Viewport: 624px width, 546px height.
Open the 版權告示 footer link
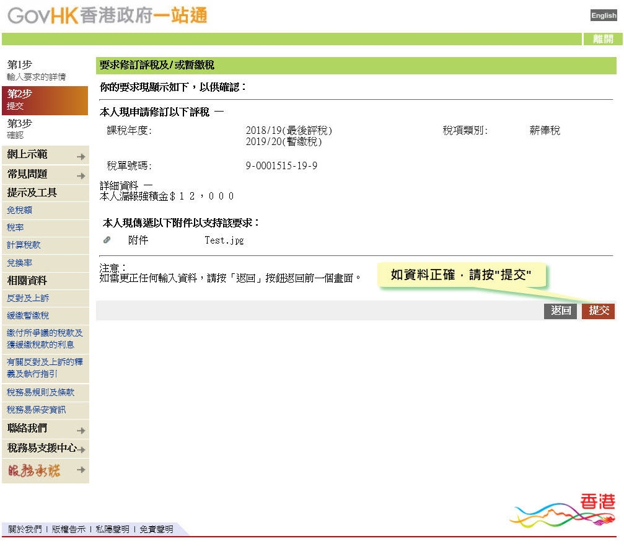coord(68,529)
